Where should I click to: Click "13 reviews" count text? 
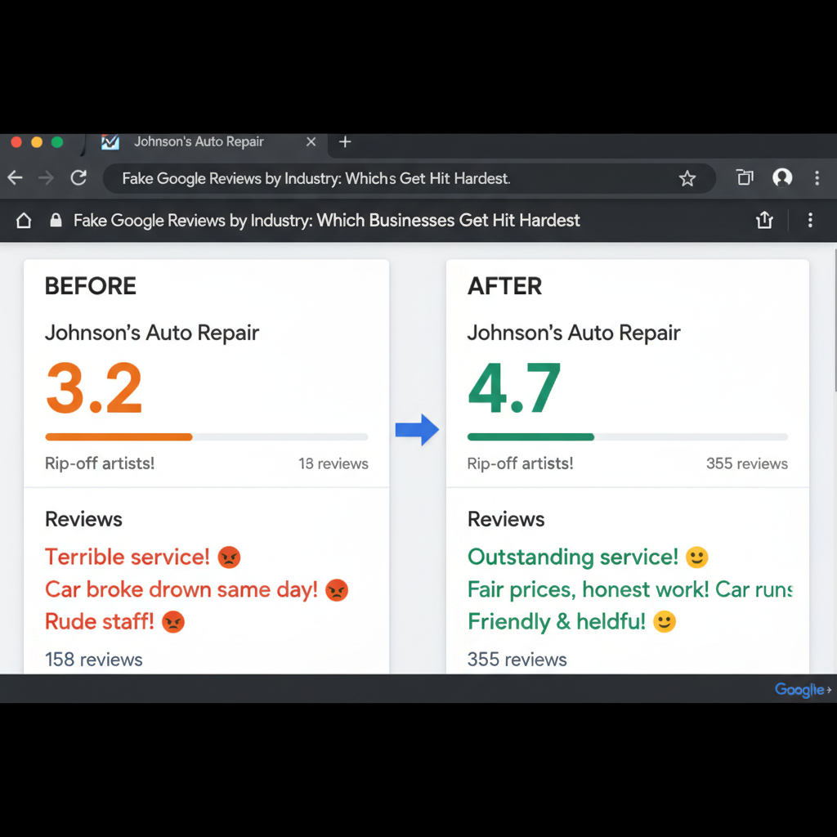point(333,463)
